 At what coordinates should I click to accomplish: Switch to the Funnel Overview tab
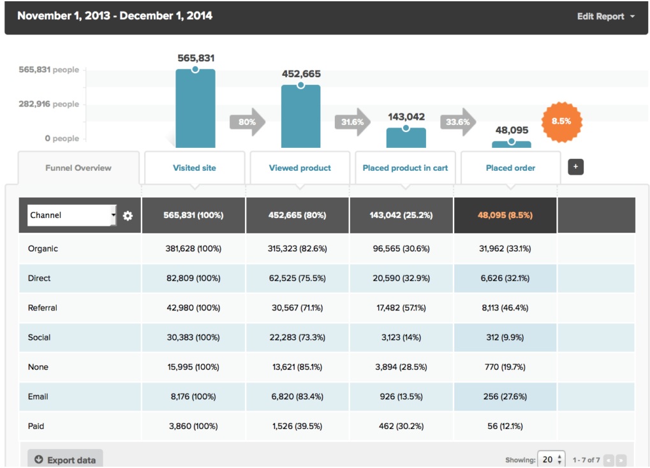tap(78, 168)
